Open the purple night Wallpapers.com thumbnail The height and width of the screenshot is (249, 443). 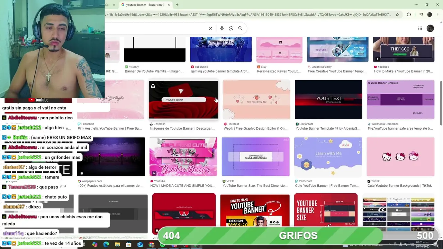tap(111, 157)
